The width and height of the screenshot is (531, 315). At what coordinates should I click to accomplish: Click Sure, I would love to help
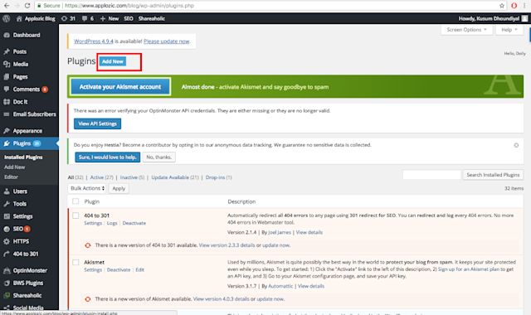(x=107, y=157)
